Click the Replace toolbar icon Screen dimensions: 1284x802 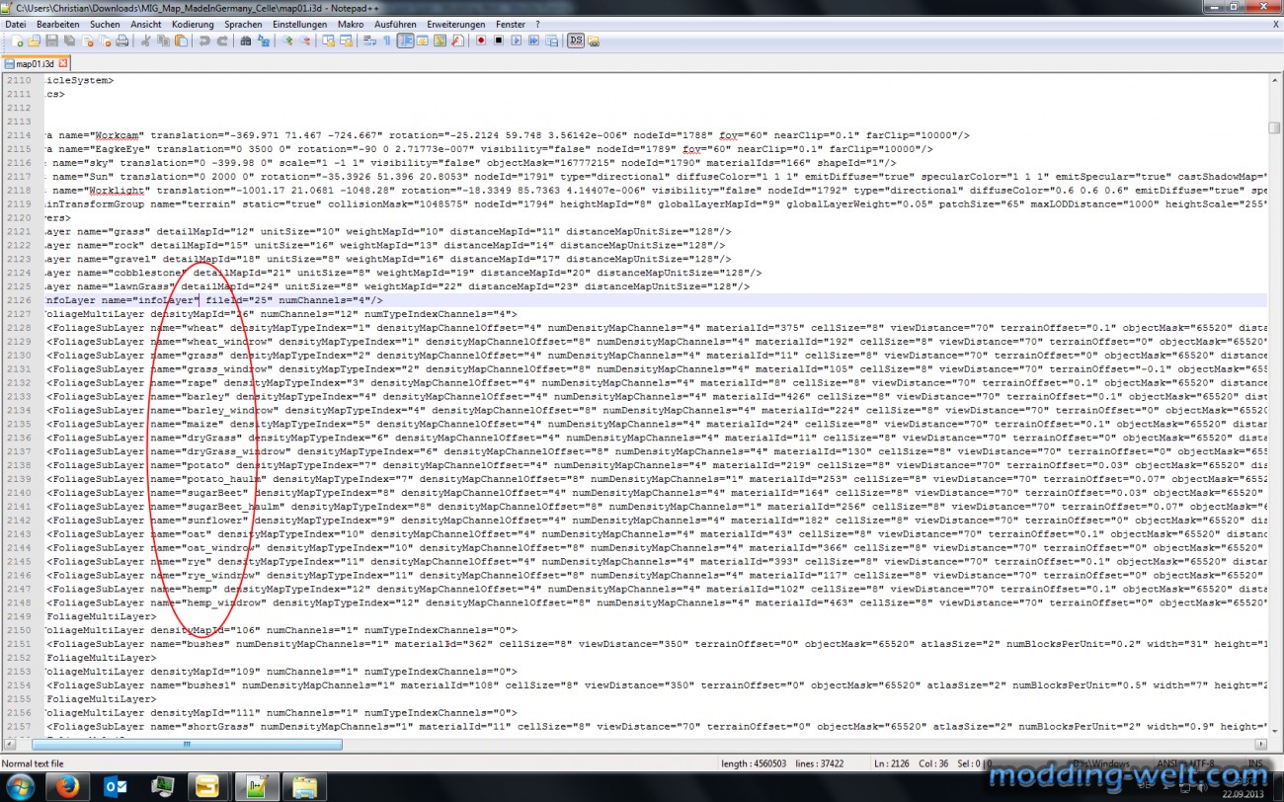point(264,41)
